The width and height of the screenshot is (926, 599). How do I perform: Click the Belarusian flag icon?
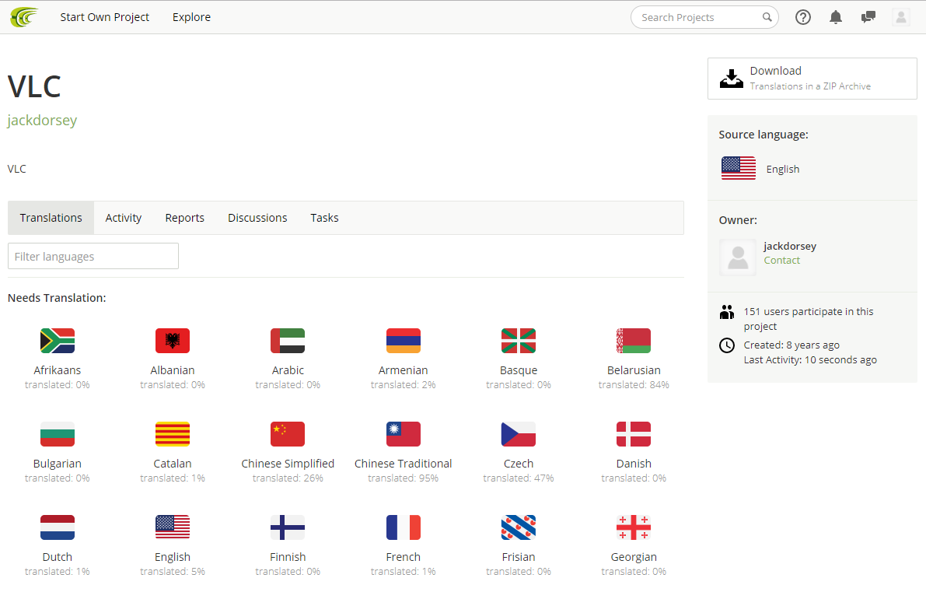click(x=634, y=341)
